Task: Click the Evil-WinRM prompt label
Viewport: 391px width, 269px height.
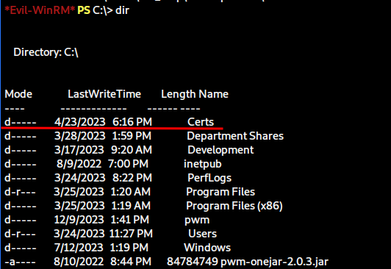Action: coord(40,10)
